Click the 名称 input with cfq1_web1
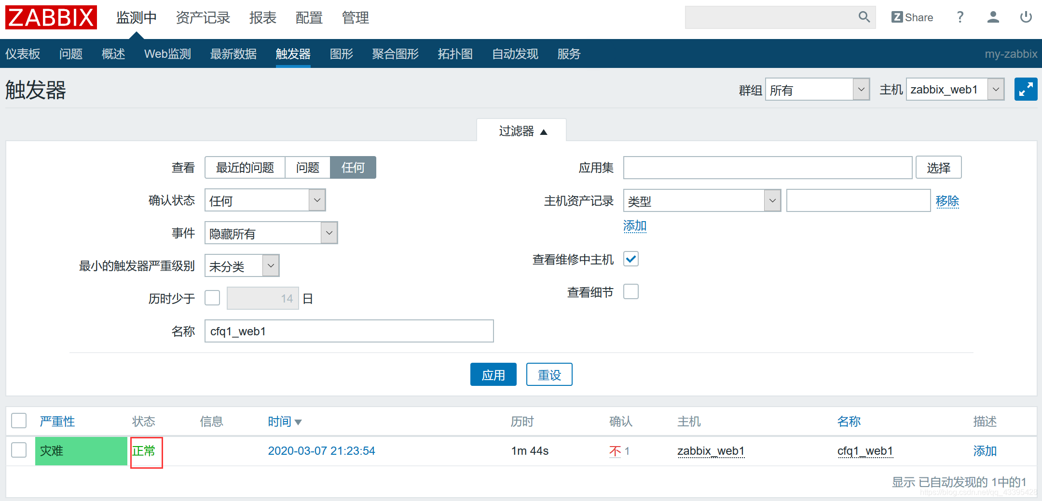 (349, 331)
